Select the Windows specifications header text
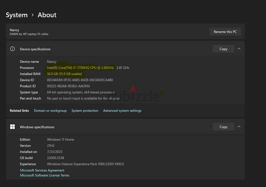This screenshot has width=266, height=187. [x=37, y=127]
